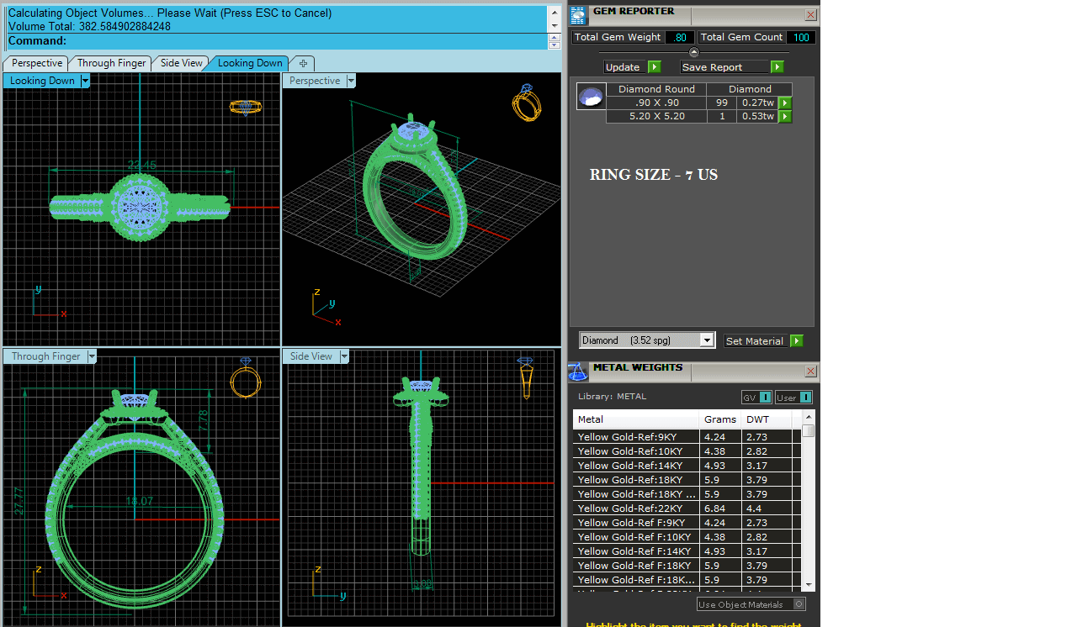This screenshot has height=627, width=1072.
Task: Click the ring icon in Looking Down viewport
Action: point(246,107)
